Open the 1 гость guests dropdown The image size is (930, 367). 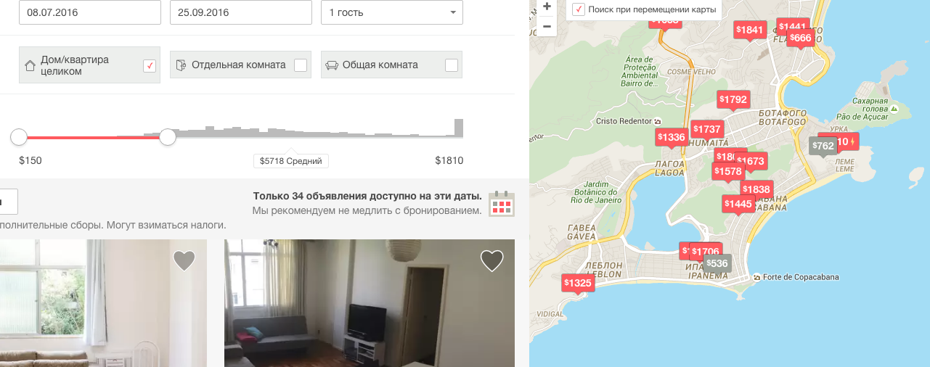pyautogui.click(x=392, y=12)
